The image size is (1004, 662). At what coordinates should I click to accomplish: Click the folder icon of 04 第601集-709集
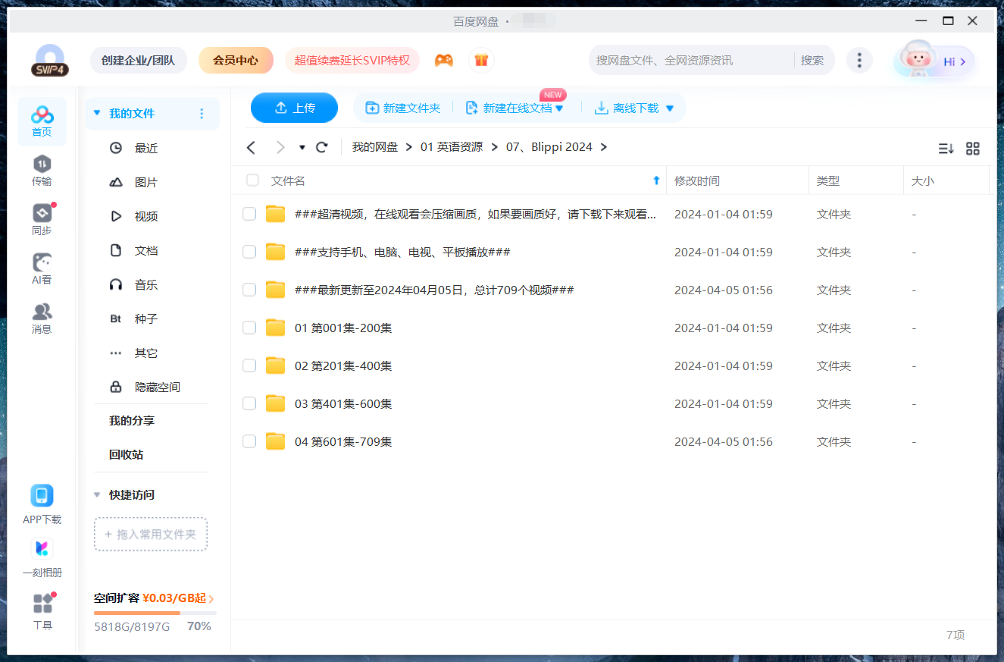pos(276,441)
